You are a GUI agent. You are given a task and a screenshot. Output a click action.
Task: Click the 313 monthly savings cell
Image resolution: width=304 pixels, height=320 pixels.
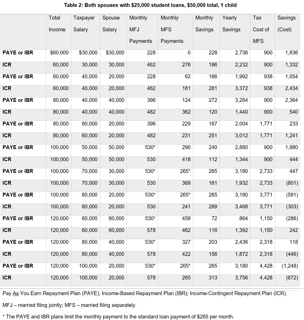pyautogui.click(x=213, y=278)
